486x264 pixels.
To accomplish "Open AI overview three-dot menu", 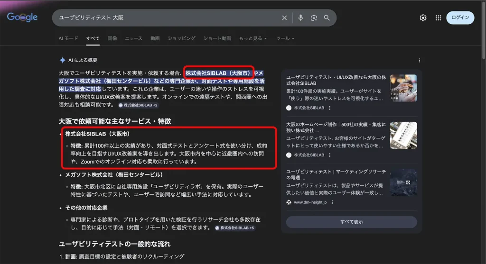I will 419,60.
